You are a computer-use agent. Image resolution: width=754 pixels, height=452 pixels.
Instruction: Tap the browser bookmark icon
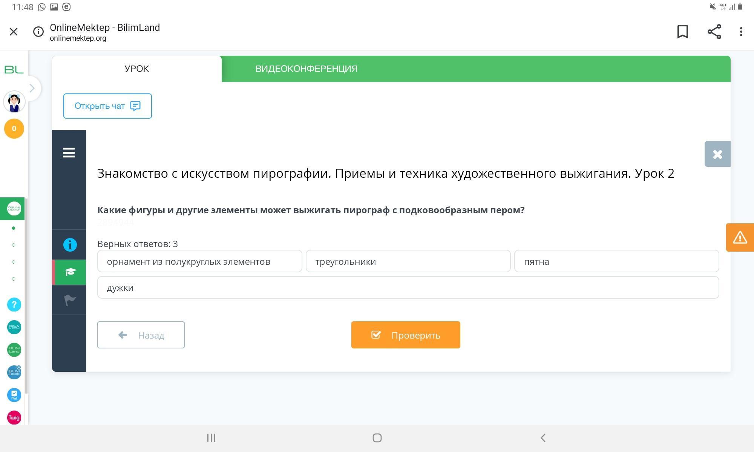tap(682, 32)
